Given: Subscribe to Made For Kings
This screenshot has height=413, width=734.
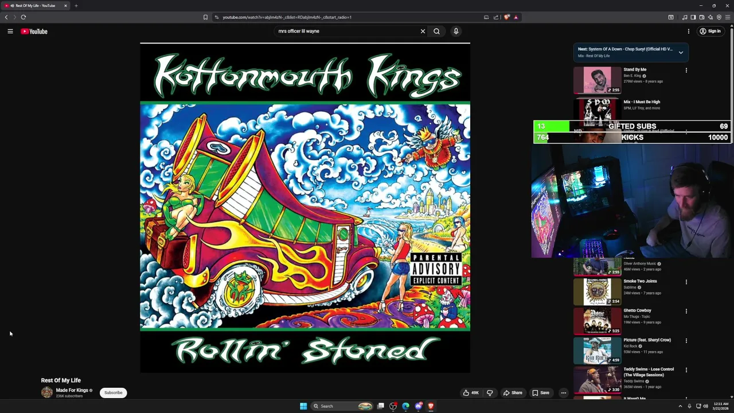Looking at the screenshot, I should click(x=113, y=393).
